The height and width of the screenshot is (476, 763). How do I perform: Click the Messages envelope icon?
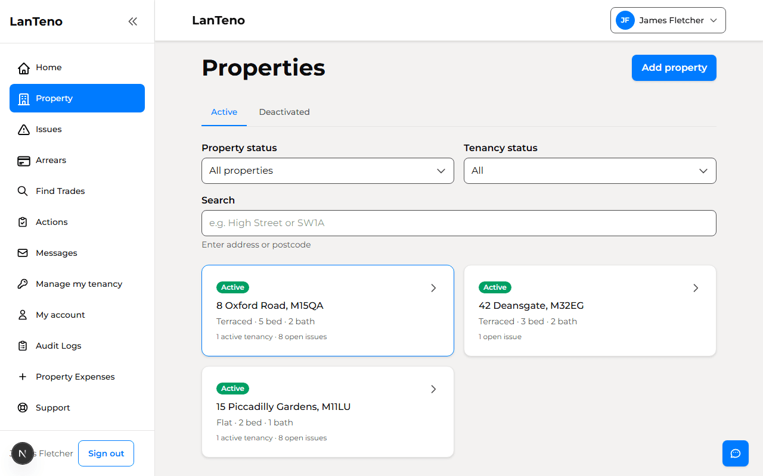pos(23,253)
